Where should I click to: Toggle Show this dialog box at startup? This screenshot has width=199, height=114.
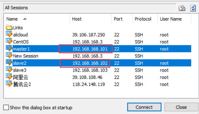6,107
